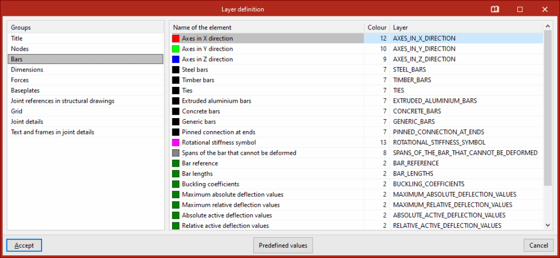560x258 pixels.
Task: Click the Colour column header
Action: (377, 27)
